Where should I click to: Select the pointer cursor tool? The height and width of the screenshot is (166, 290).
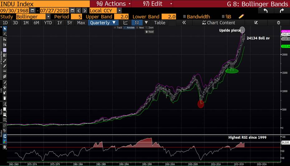coord(5,28)
